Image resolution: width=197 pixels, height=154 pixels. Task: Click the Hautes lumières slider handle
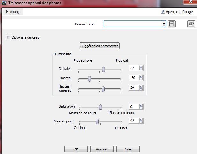click(x=103, y=89)
